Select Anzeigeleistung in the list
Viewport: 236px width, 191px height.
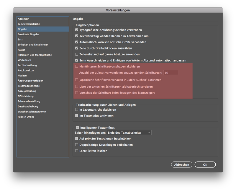[x=43, y=91]
